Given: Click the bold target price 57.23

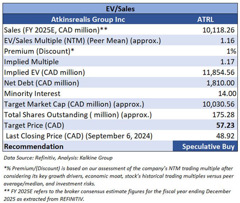Looking at the screenshot, I should pyautogui.click(x=225, y=126).
